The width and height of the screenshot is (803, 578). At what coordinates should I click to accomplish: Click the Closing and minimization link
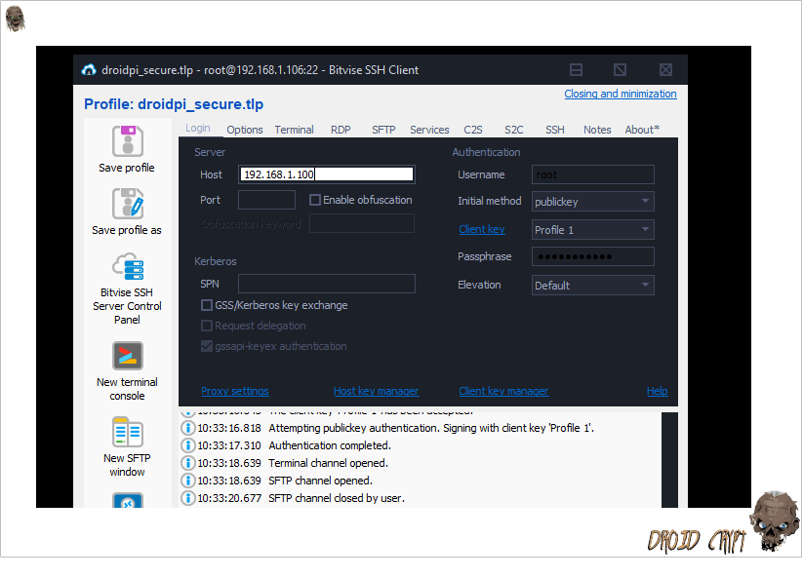click(x=620, y=94)
